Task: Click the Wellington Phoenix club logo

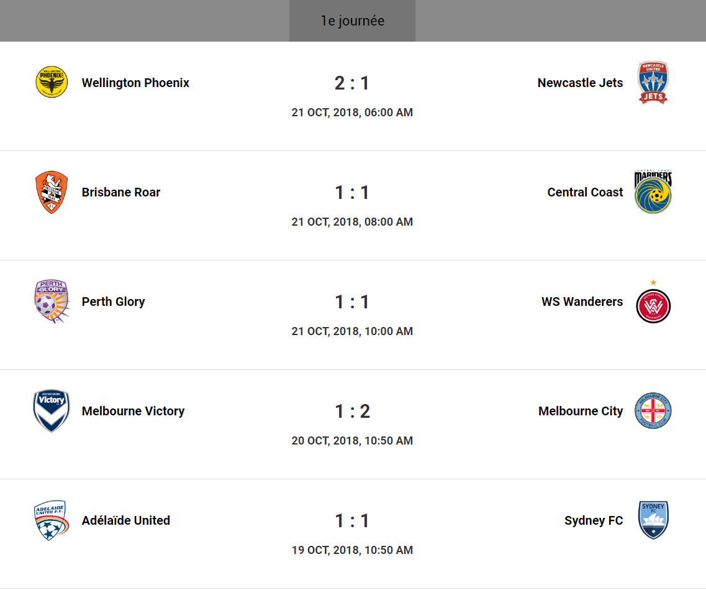Action: pos(52,83)
